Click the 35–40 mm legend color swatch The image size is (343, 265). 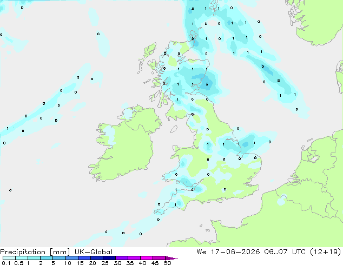(134, 258)
